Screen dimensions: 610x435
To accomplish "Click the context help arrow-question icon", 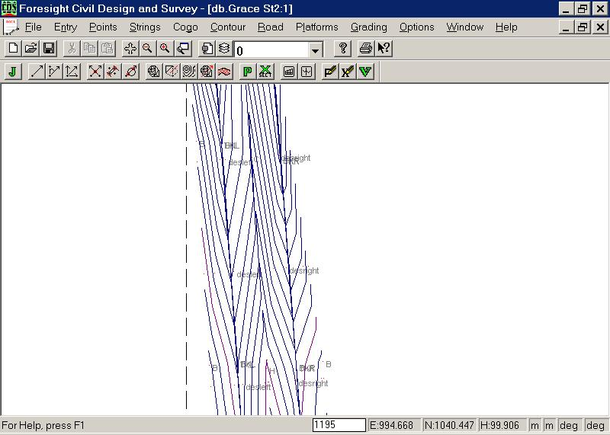I will tap(384, 49).
